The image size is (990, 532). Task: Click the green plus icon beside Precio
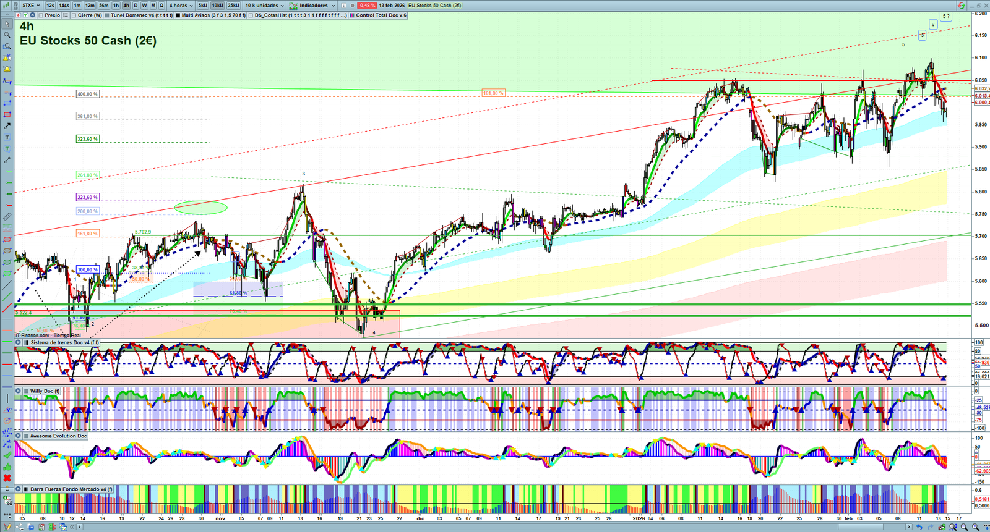pyautogui.click(x=25, y=15)
